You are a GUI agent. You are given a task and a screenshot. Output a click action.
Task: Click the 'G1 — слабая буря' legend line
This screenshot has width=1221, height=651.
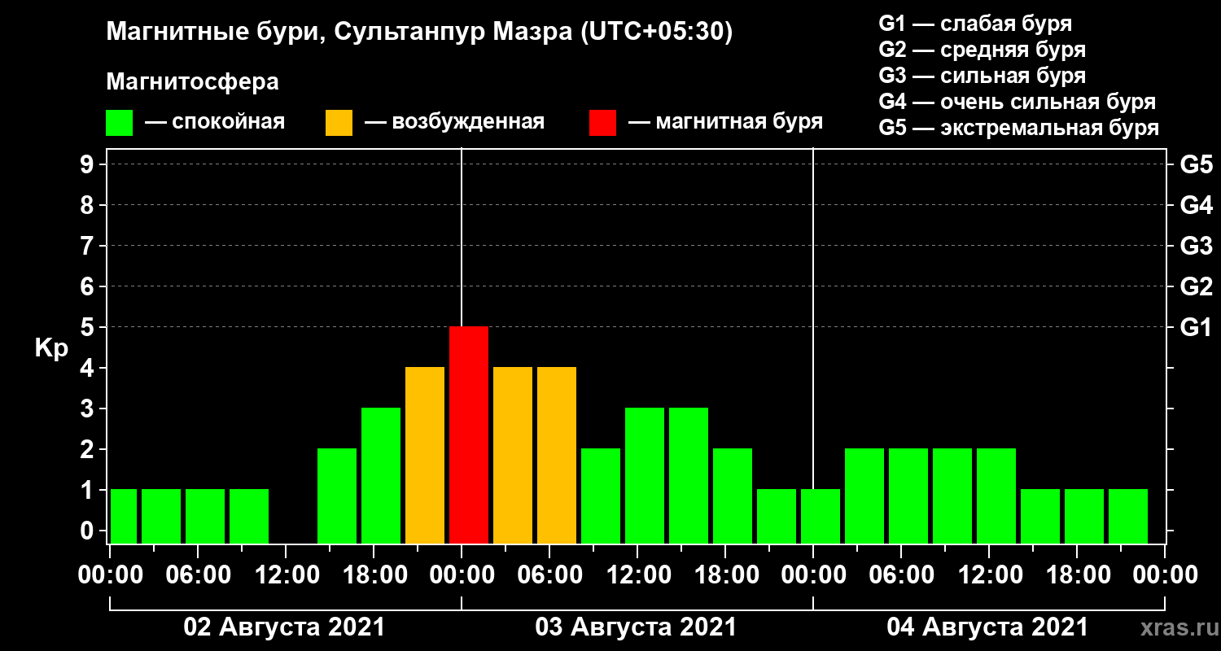(x=975, y=24)
